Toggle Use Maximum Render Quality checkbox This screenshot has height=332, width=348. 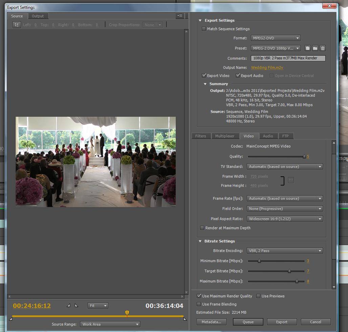[x=199, y=296]
